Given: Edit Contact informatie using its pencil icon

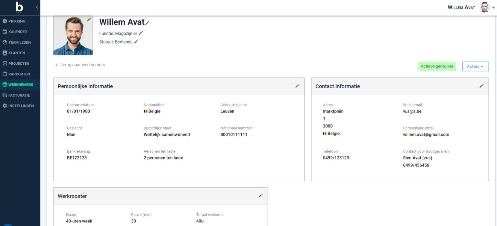Looking at the screenshot, I should click(x=481, y=86).
